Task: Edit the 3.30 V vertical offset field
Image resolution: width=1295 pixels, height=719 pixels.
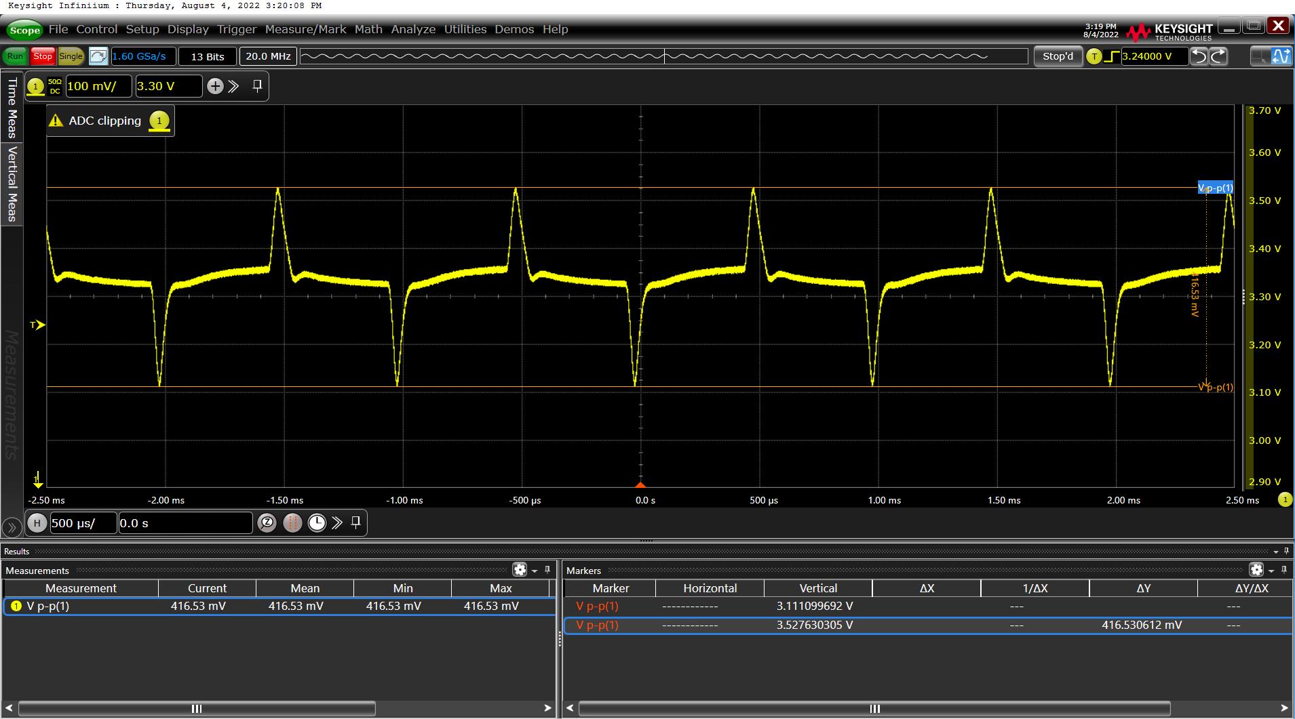Action: pyautogui.click(x=169, y=86)
